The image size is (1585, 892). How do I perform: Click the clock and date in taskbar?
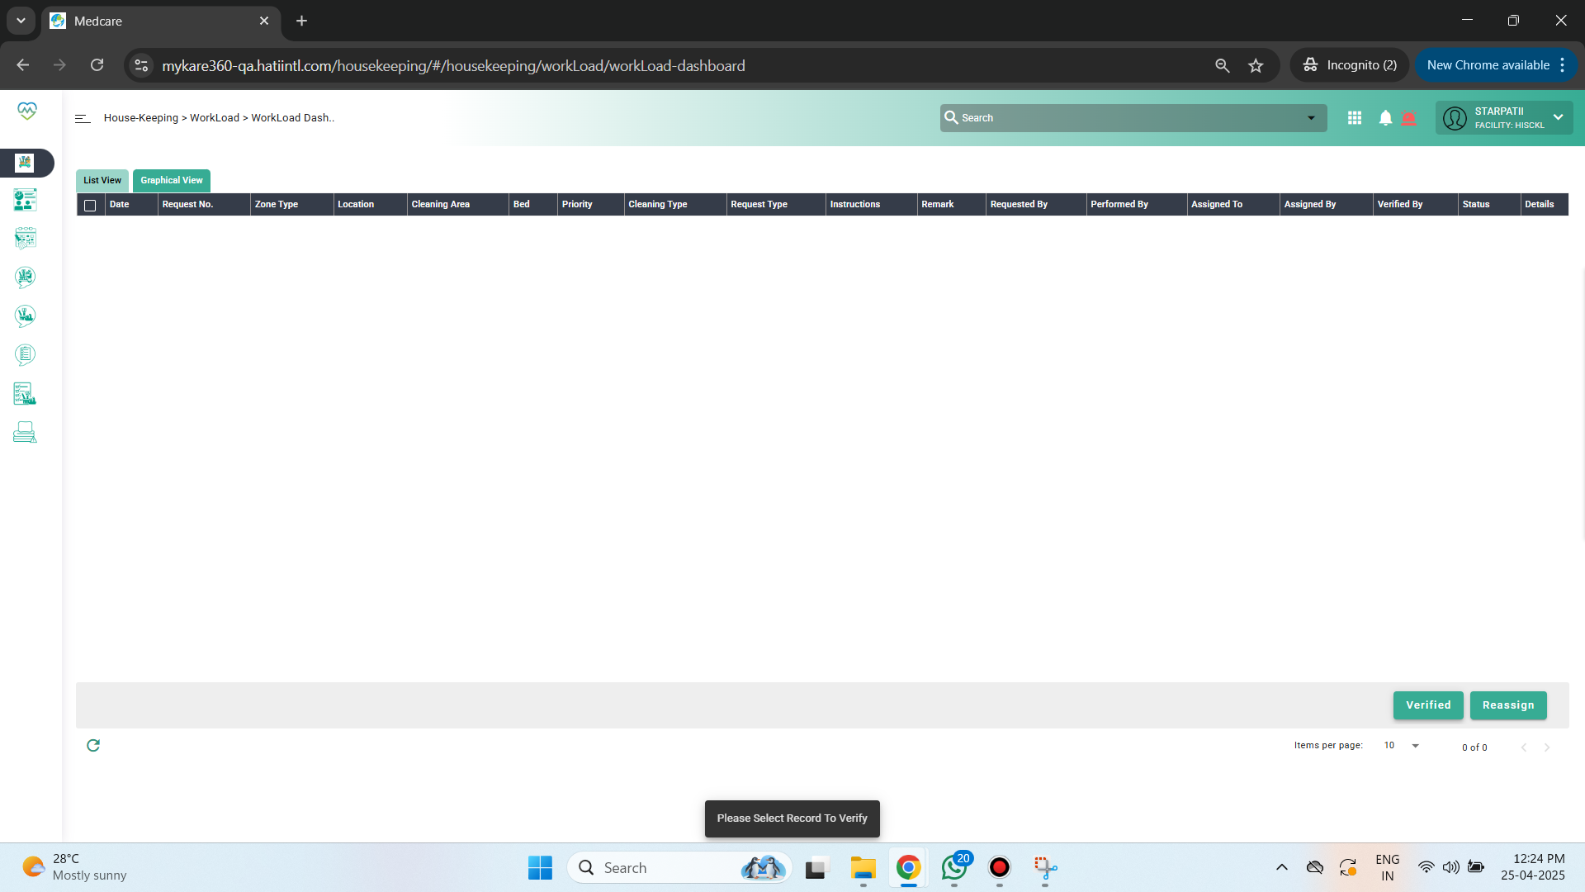tap(1533, 867)
